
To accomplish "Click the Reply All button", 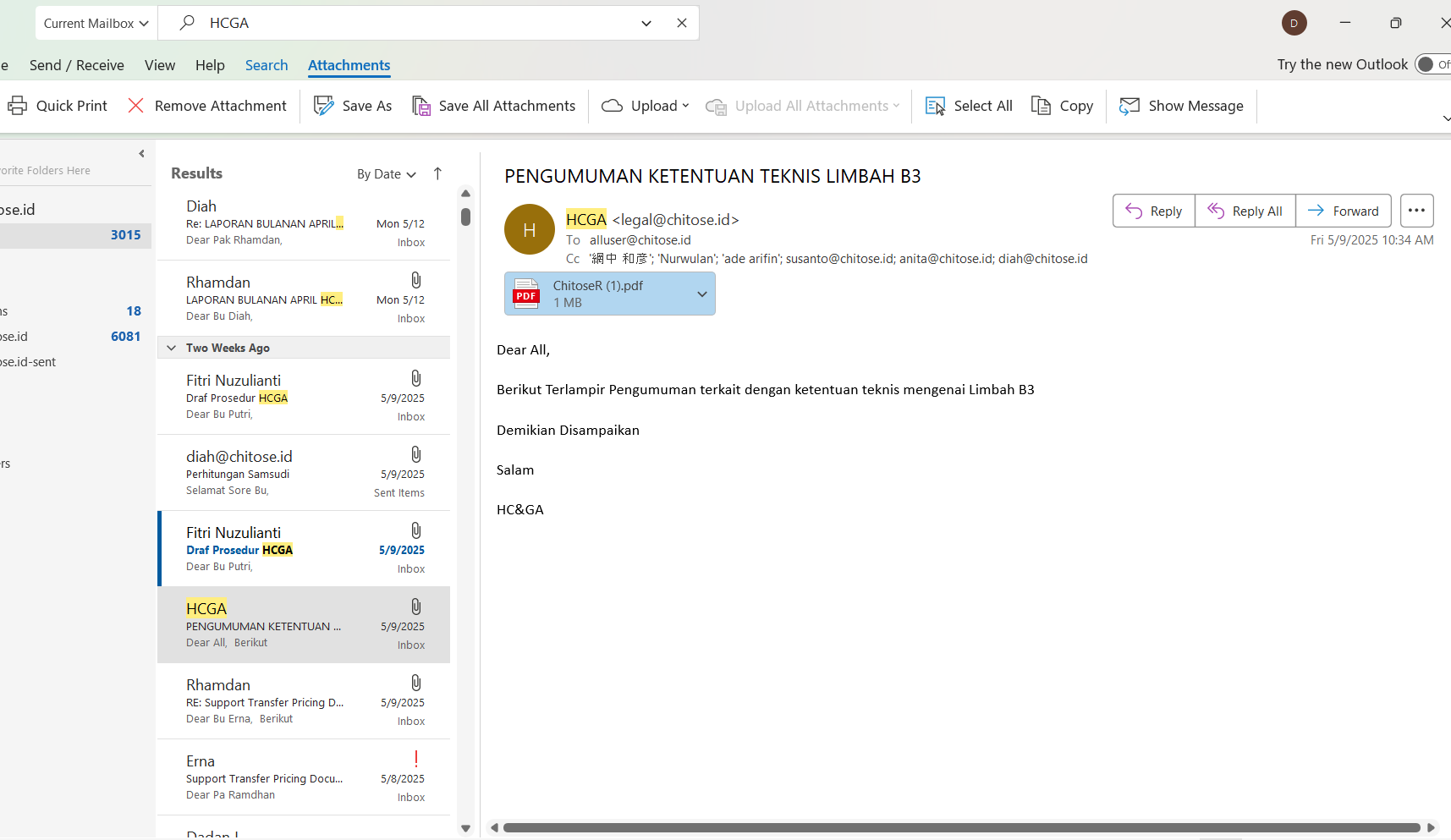I will pos(1245,211).
